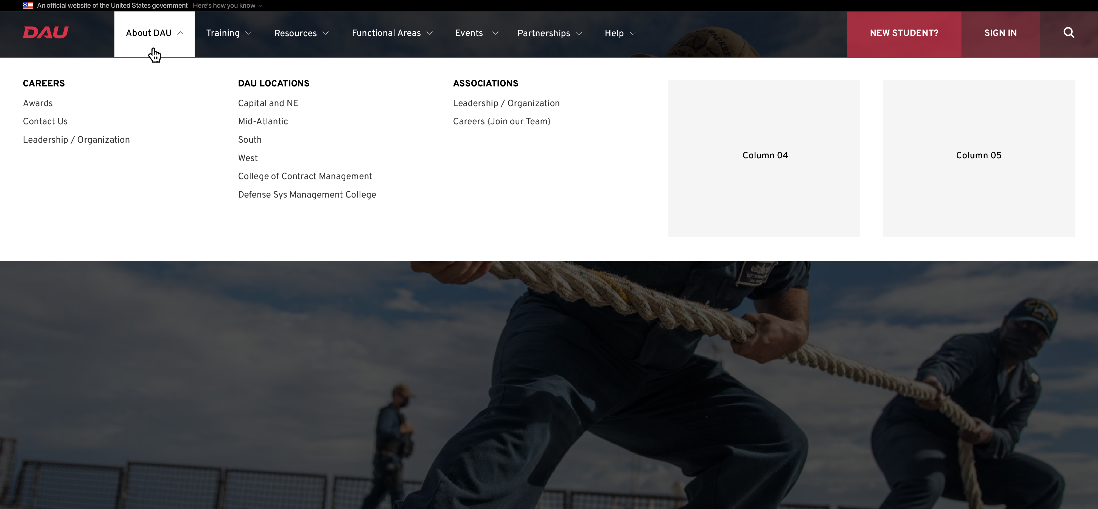Viewport: 1098px width, 509px height.
Task: Click the Column 05 placeholder
Action: [979, 158]
